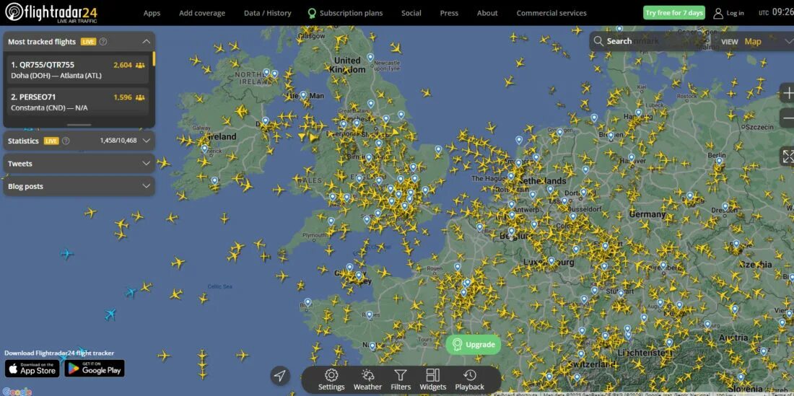
Task: Open the Press page
Action: [x=449, y=13]
